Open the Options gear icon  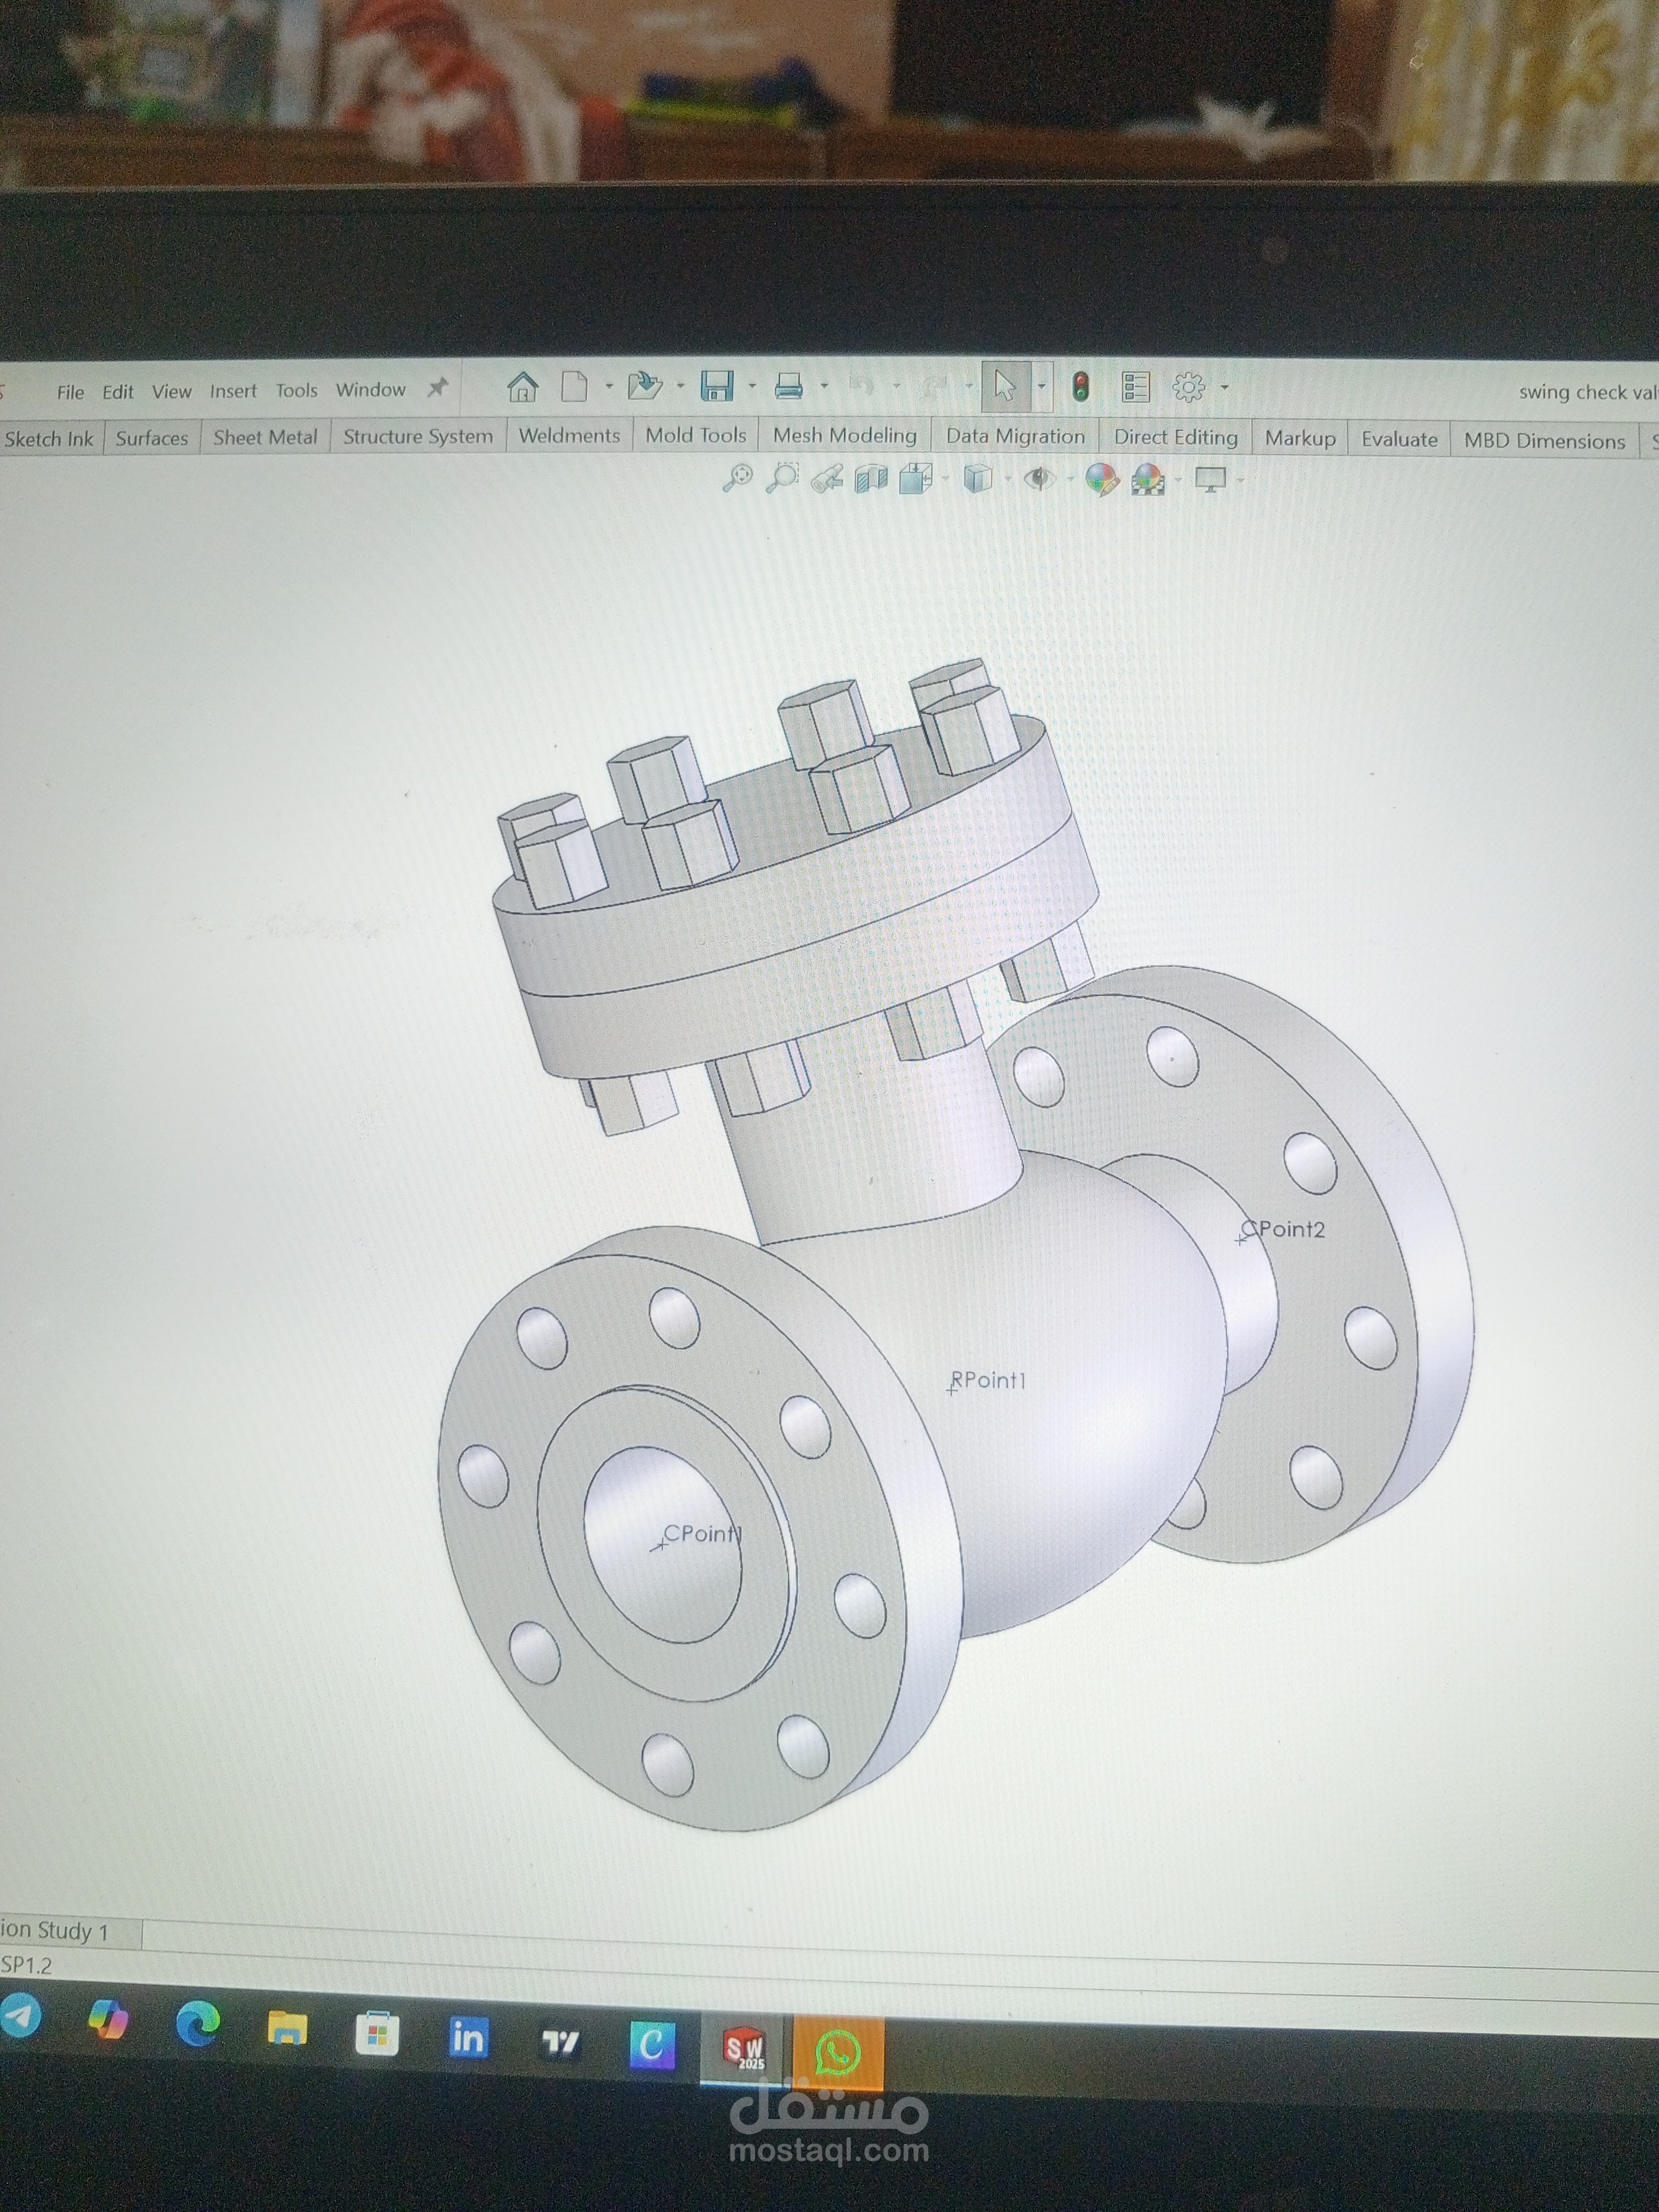click(x=1188, y=387)
